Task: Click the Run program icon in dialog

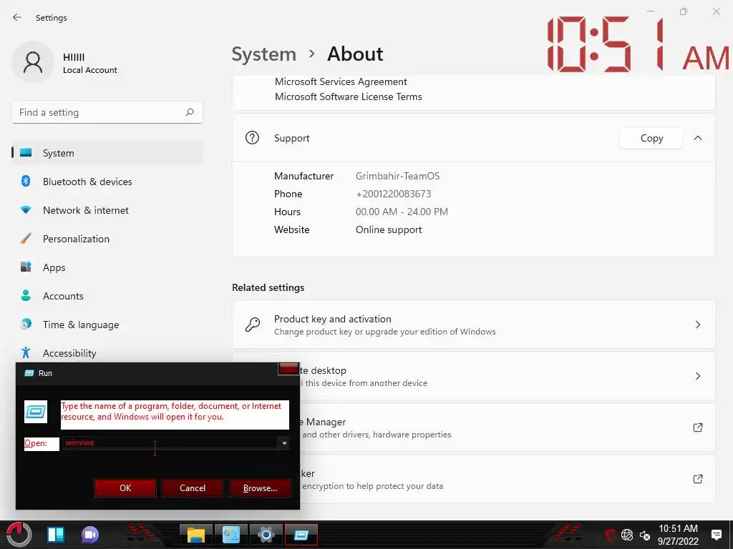Action: [36, 412]
